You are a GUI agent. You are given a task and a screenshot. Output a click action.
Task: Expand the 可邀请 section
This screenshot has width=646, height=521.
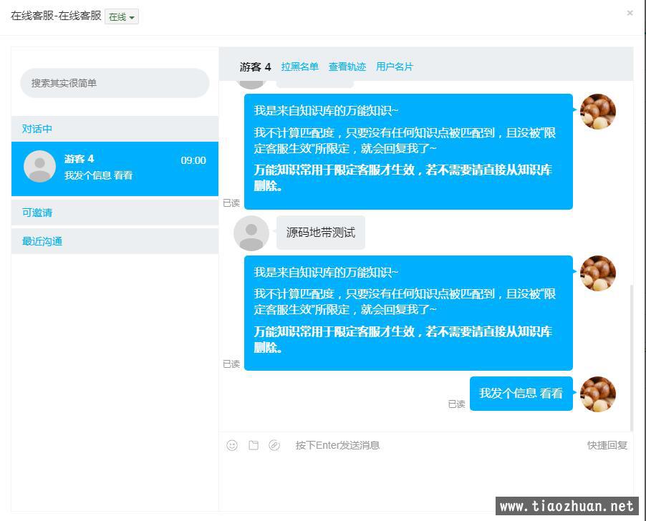[115, 213]
